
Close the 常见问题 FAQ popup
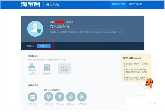pos(148,57)
